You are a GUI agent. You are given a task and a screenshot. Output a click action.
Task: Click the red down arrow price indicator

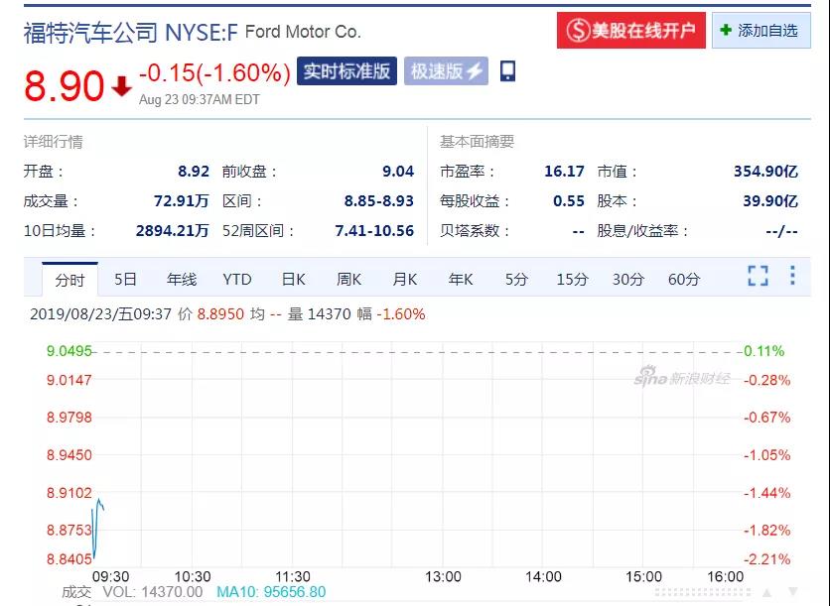click(x=121, y=87)
